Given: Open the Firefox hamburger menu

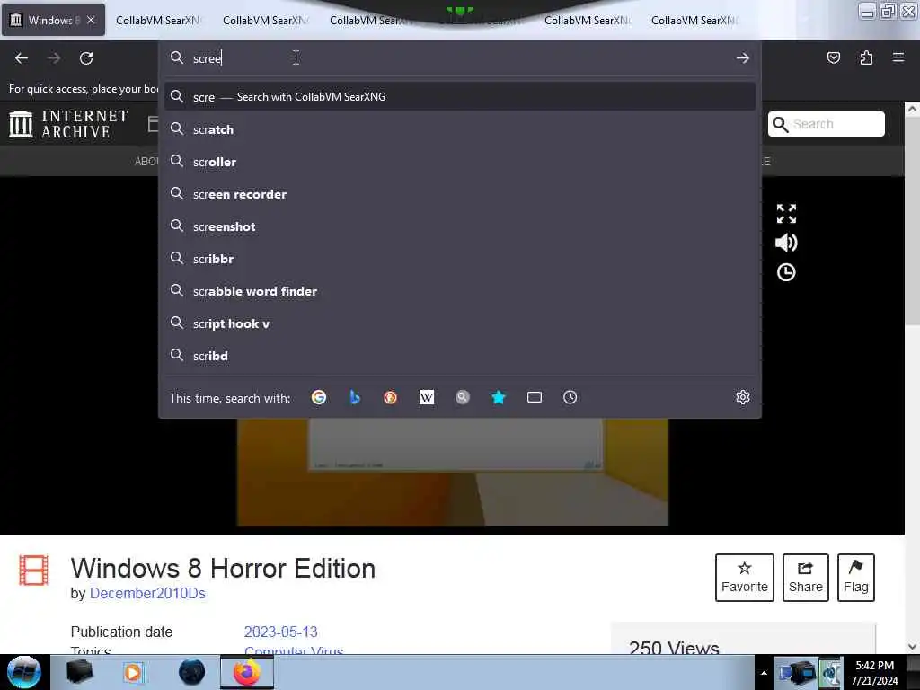Looking at the screenshot, I should coord(898,57).
